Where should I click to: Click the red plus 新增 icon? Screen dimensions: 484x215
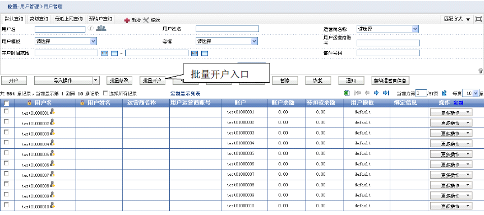click(127, 20)
